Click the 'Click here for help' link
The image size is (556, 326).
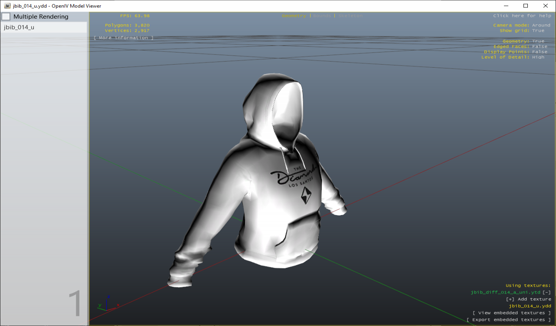point(522,16)
